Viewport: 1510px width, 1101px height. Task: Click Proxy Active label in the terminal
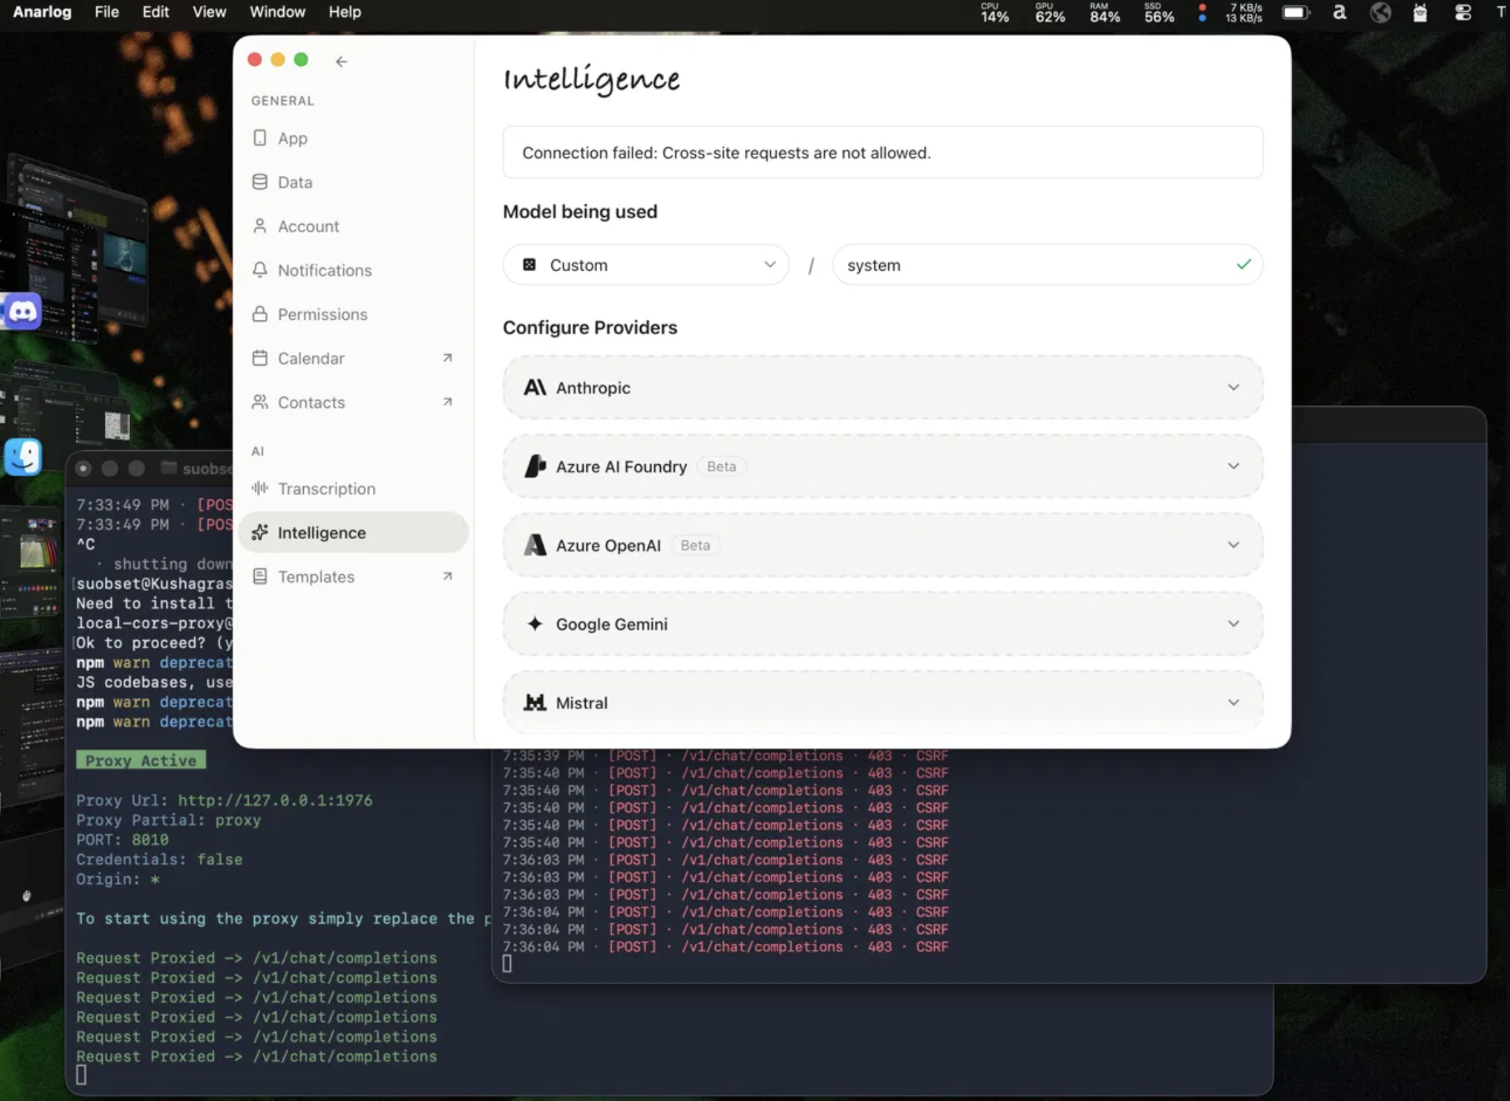click(x=141, y=761)
